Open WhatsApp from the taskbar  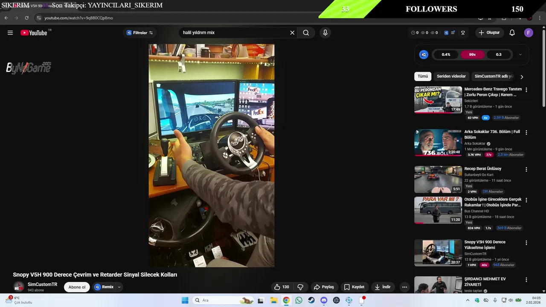pyautogui.click(x=299, y=300)
